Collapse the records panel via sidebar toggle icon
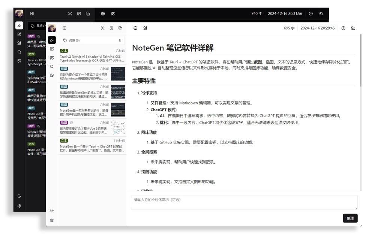This screenshot has width=375, height=236. [x=64, y=28]
